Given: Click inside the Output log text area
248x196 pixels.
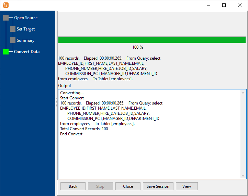Looking at the screenshot, I should coord(148,154).
